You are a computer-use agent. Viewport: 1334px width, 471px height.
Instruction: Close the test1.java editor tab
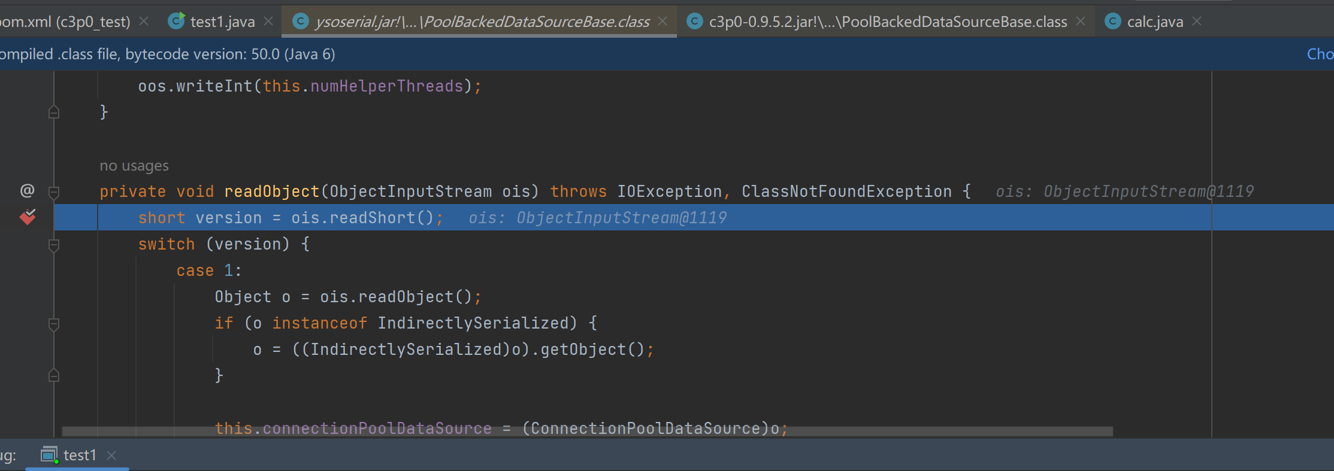click(268, 22)
